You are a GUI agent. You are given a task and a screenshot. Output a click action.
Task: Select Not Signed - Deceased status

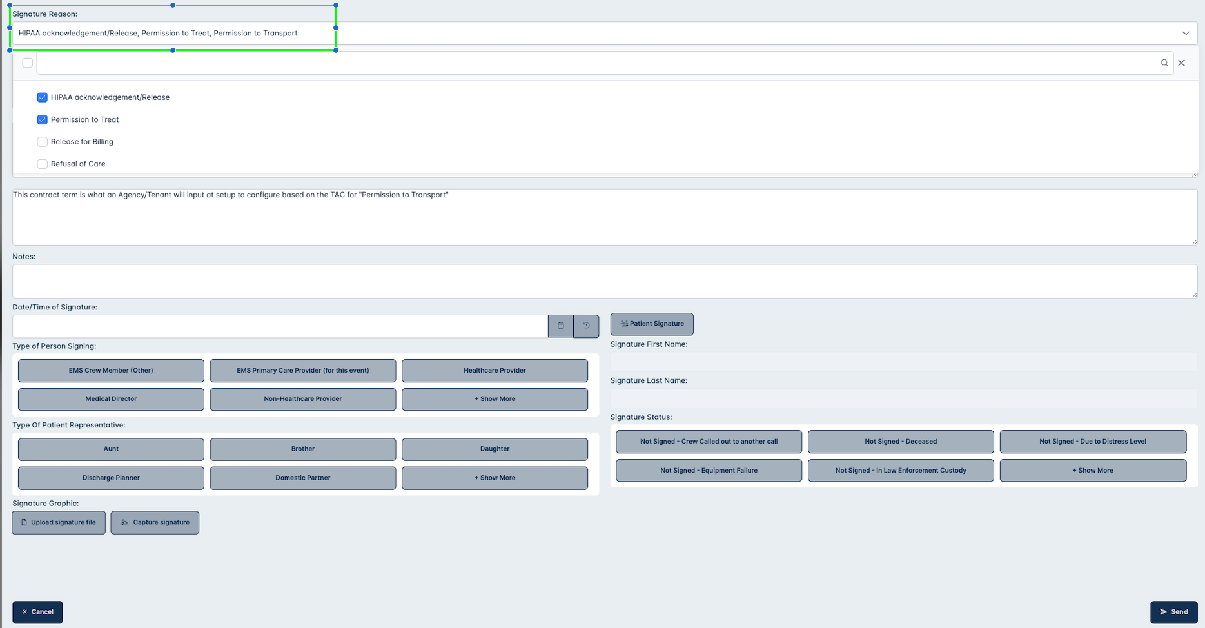point(900,442)
